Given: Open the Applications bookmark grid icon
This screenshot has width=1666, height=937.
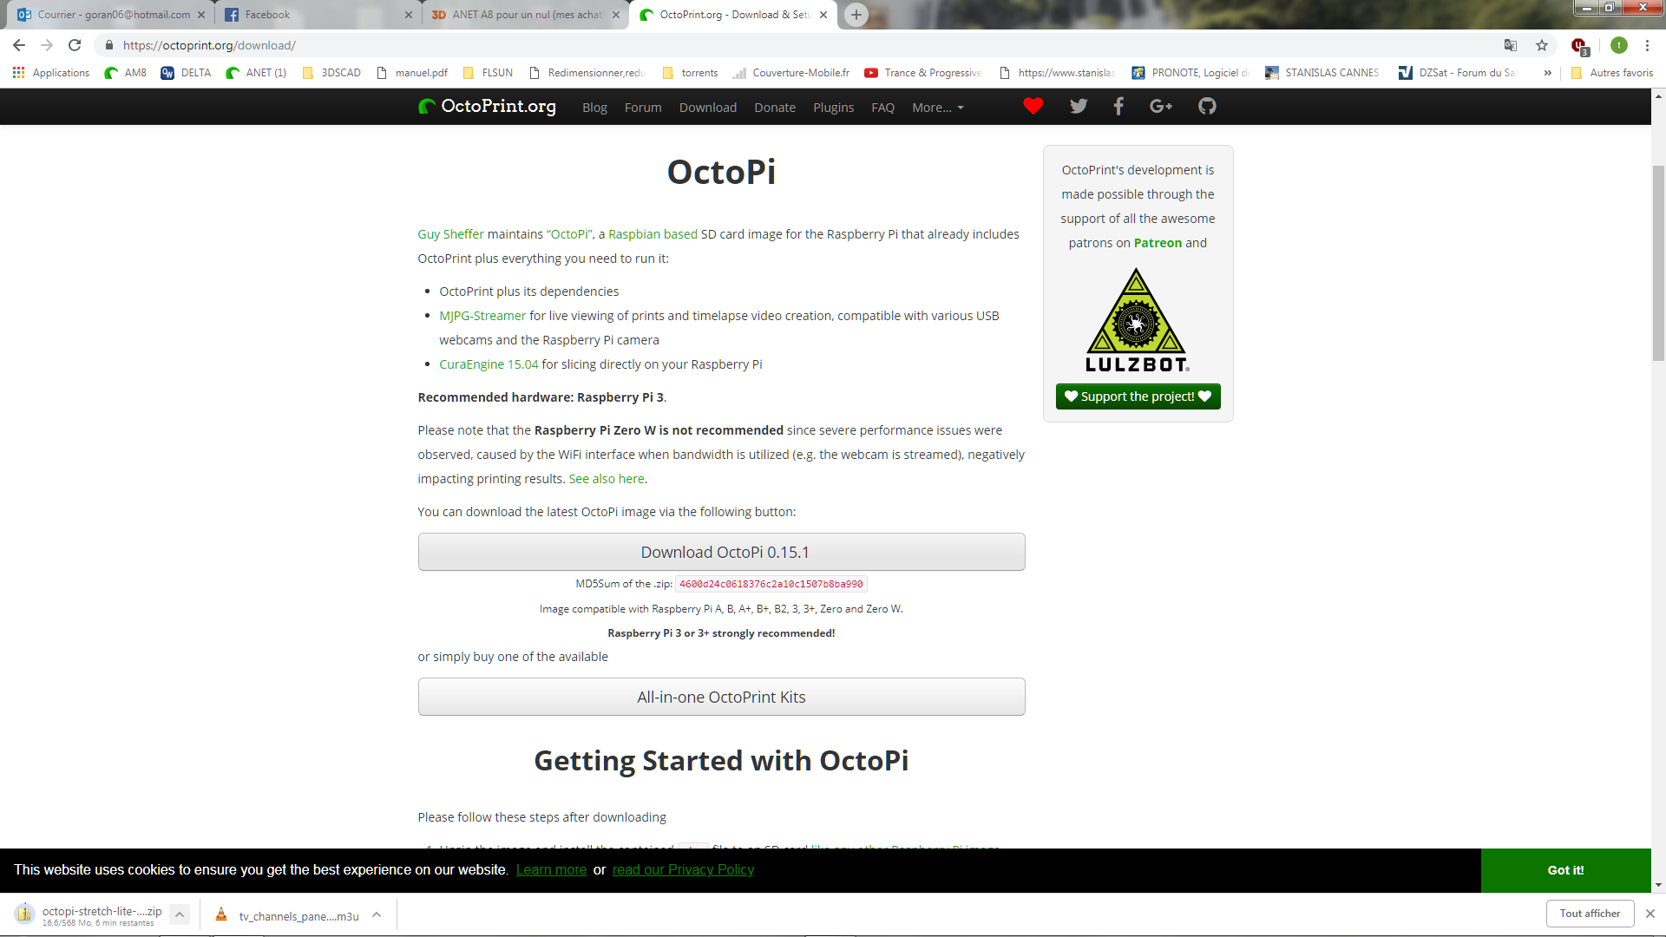Looking at the screenshot, I should tap(18, 73).
